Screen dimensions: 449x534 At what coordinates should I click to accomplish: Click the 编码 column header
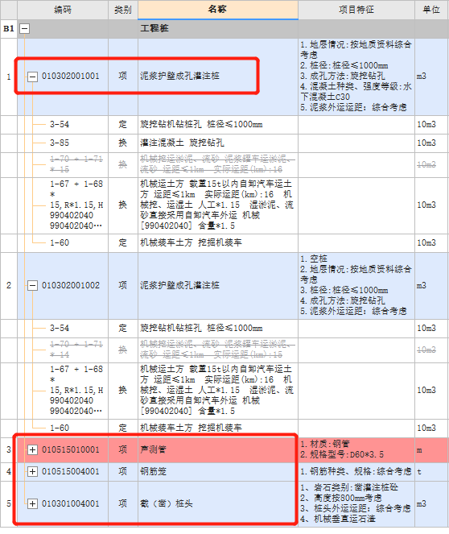pyautogui.click(x=63, y=10)
